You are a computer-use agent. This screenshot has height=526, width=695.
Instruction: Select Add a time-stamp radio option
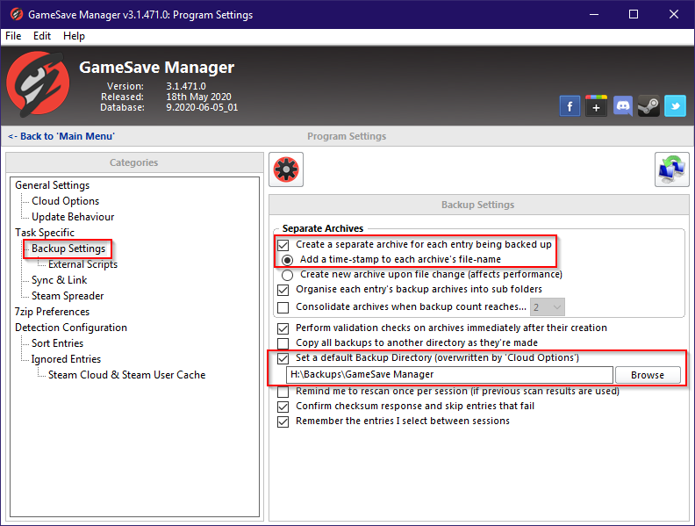pyautogui.click(x=287, y=260)
